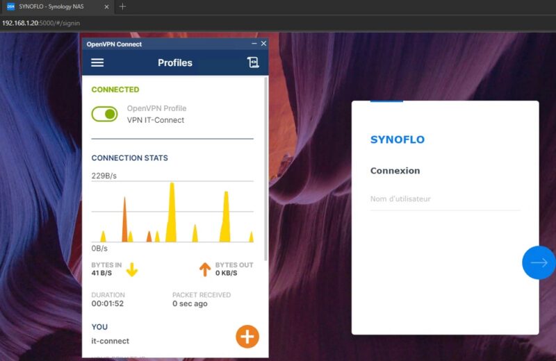Click the traffic graph in connection stats
This screenshot has height=361, width=556.
(172, 212)
